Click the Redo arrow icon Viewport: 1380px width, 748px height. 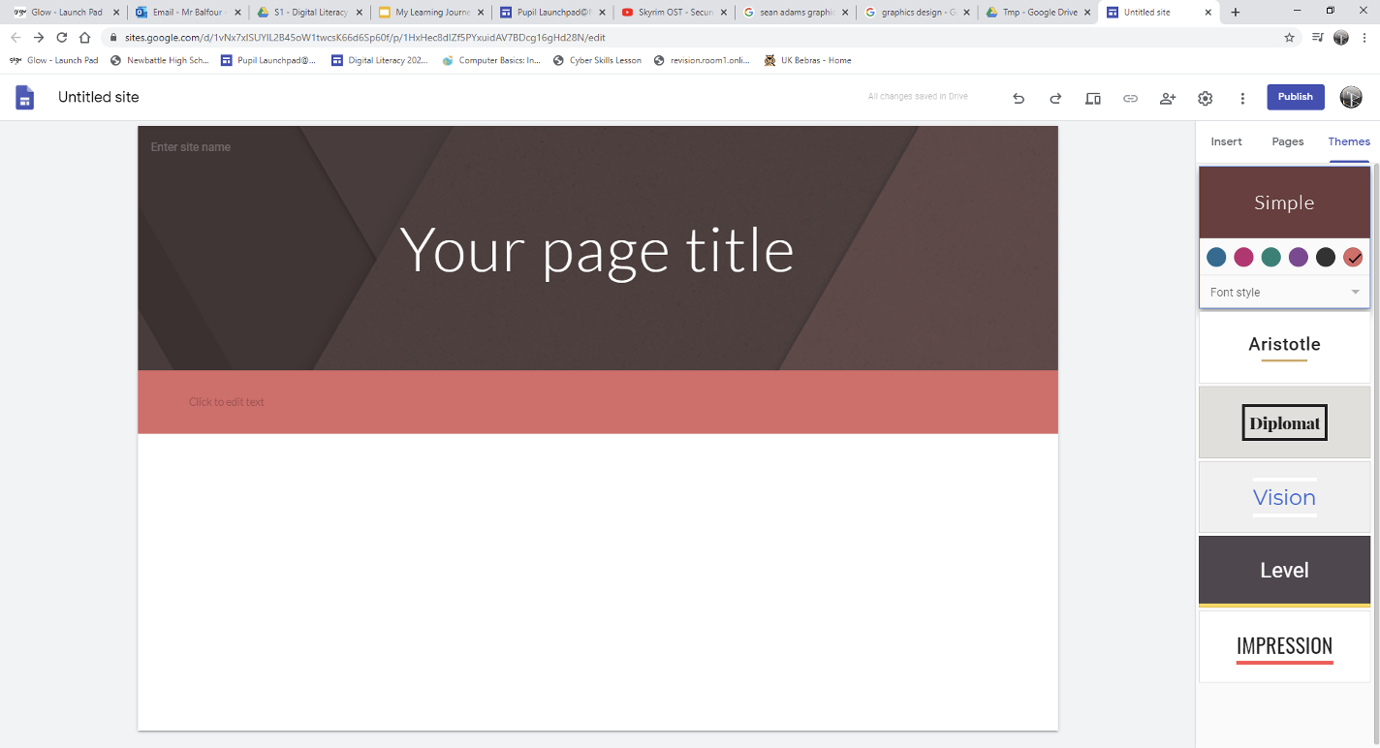1055,98
